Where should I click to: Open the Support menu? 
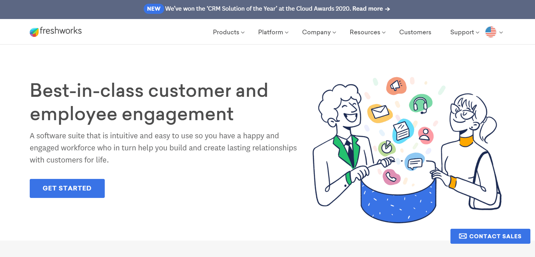point(464,32)
